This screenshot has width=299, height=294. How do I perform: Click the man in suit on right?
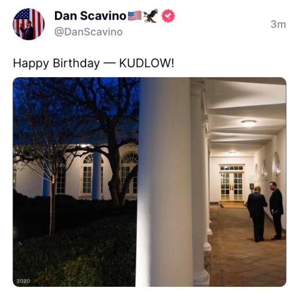tap(277, 210)
